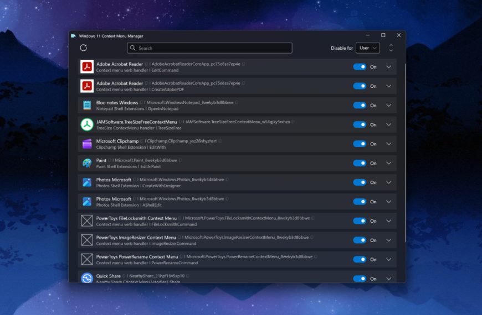
Task: Click 'Notepad Shell Extensions | OpenInNotepad' text
Action: pos(137,109)
